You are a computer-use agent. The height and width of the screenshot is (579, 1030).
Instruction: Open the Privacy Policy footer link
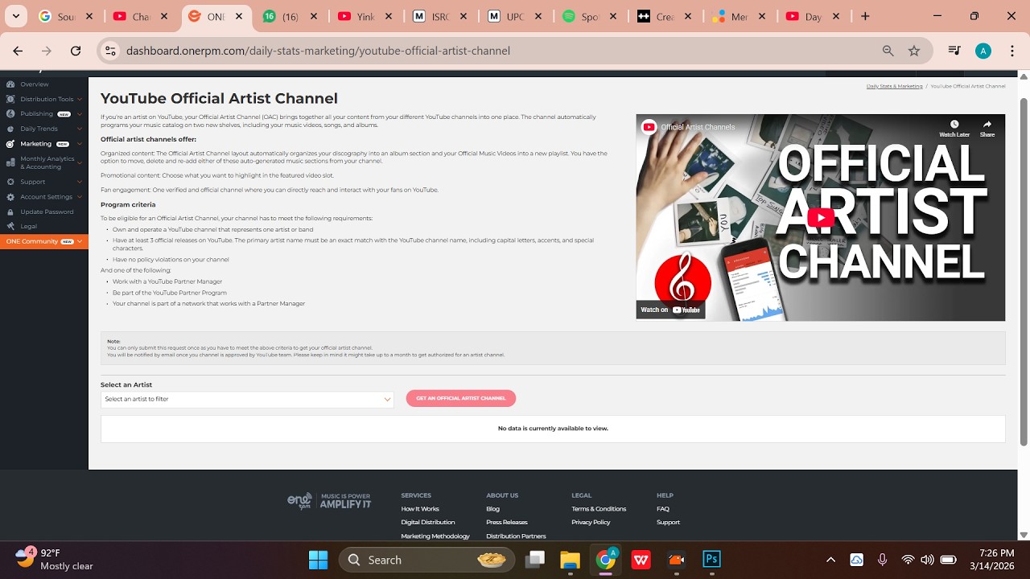coord(591,522)
